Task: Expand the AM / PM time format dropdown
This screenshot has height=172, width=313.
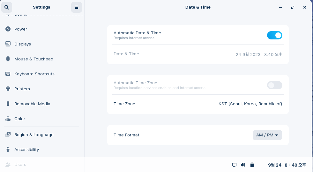Action: point(267,135)
